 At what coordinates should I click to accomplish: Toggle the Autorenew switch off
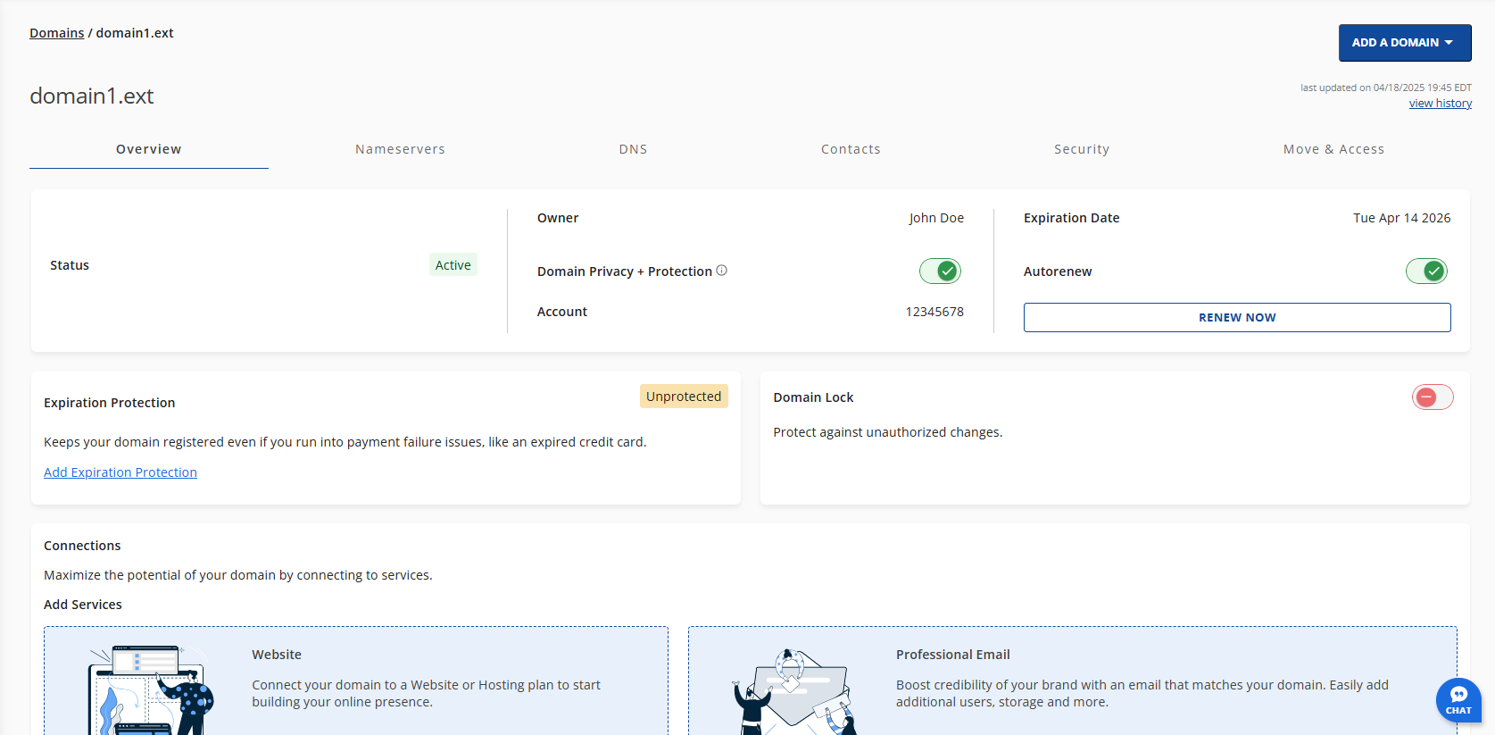1426,271
